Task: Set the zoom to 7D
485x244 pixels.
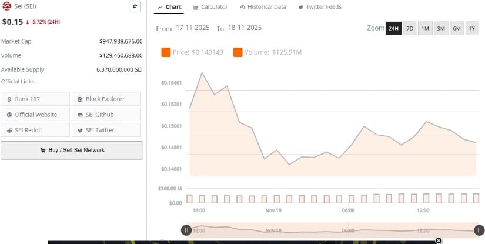Action: click(x=410, y=28)
